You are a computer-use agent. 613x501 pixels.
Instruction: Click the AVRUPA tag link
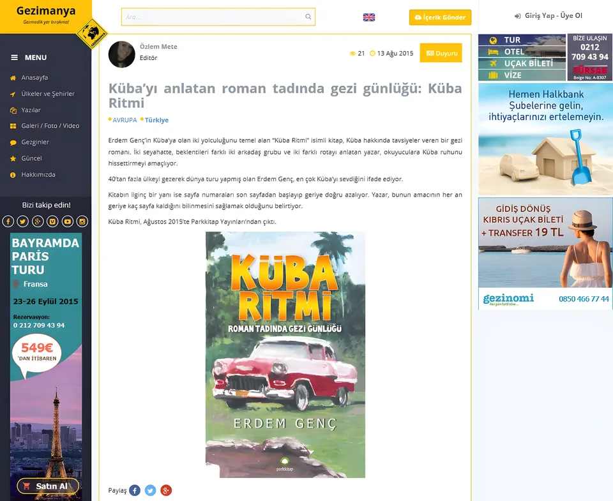pyautogui.click(x=125, y=120)
